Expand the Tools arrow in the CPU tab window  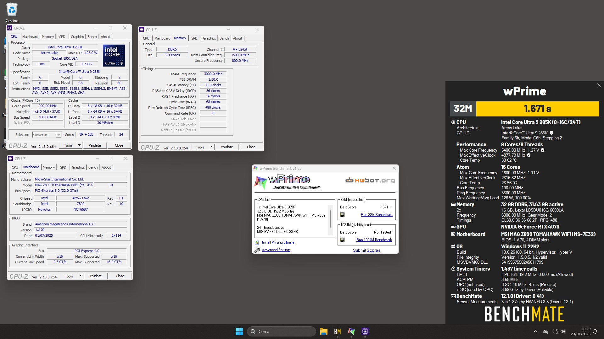(x=79, y=145)
